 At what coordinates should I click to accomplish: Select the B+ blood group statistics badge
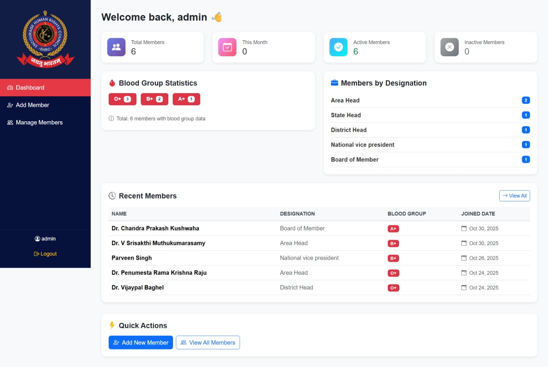click(154, 99)
